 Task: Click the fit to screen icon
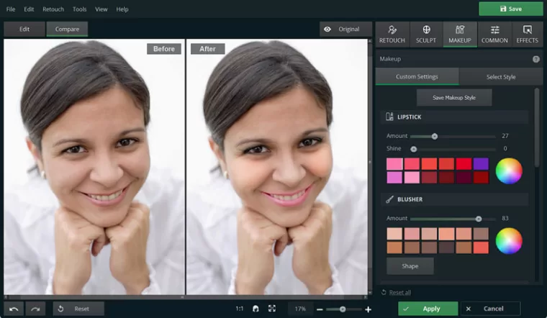(x=271, y=309)
